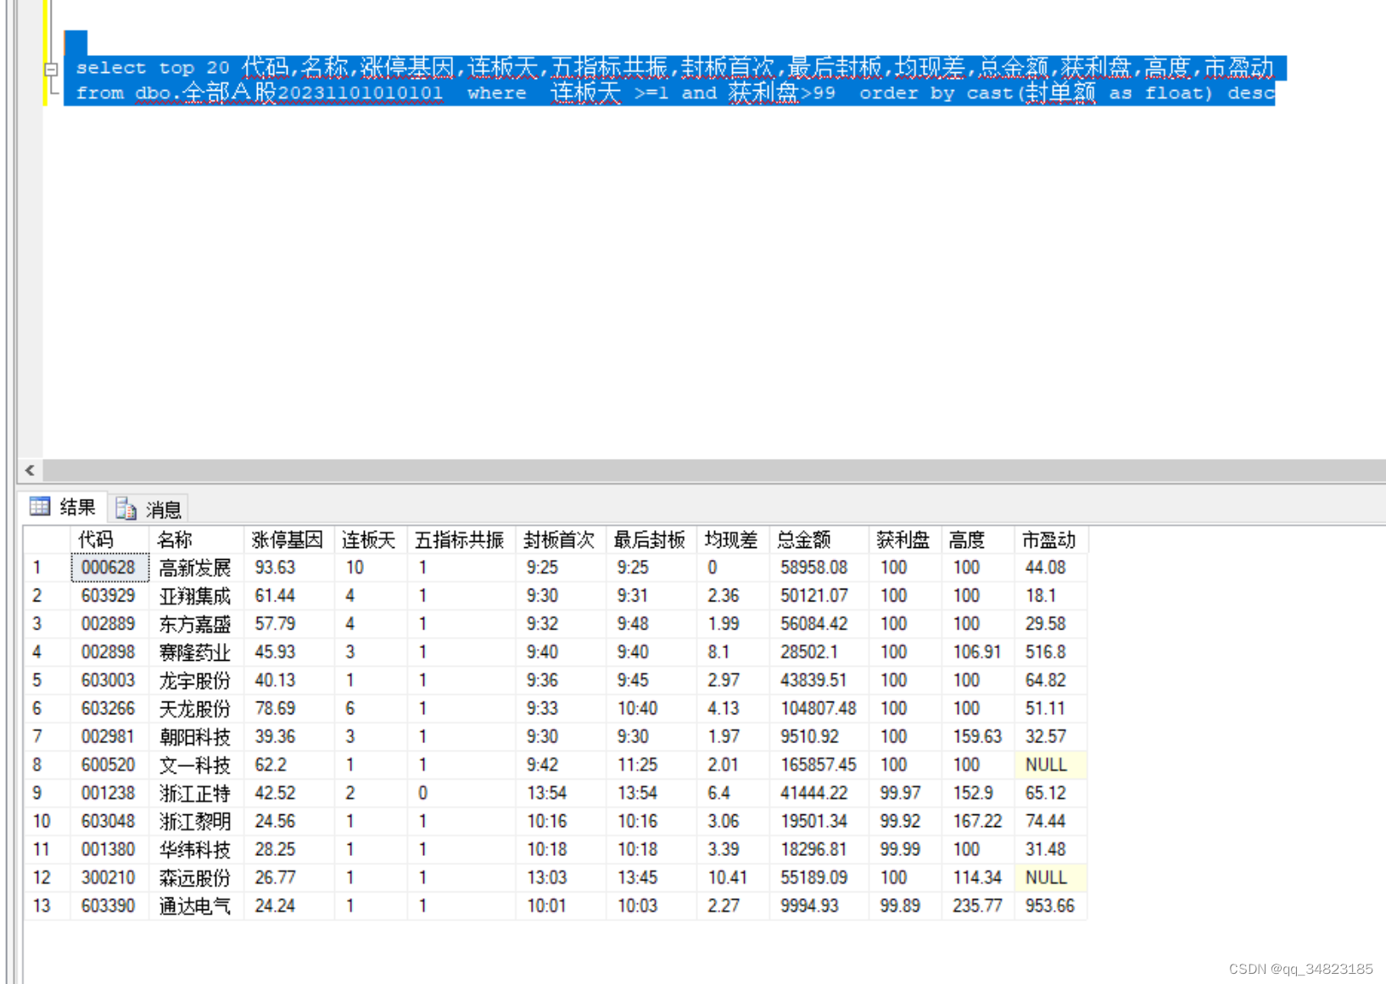
Task: Click the 市盈动 cell 953.66
Action: 1051,905
